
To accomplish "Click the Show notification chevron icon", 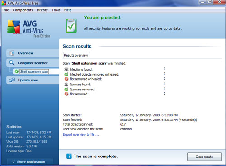I will 14,162.
